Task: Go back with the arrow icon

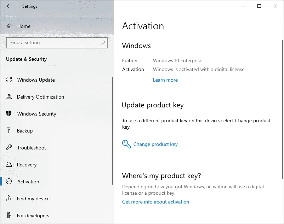Action: tap(9, 6)
